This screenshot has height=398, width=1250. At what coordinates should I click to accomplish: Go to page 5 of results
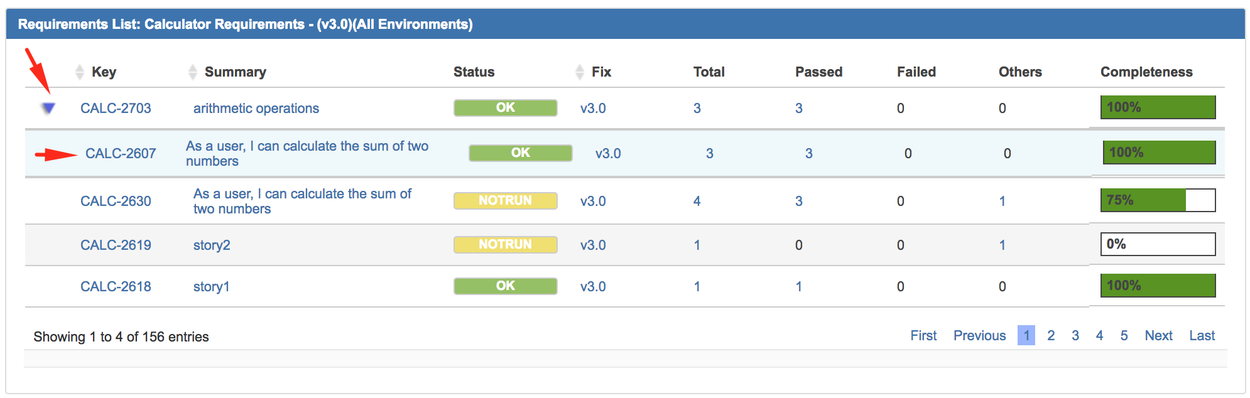click(x=1124, y=335)
